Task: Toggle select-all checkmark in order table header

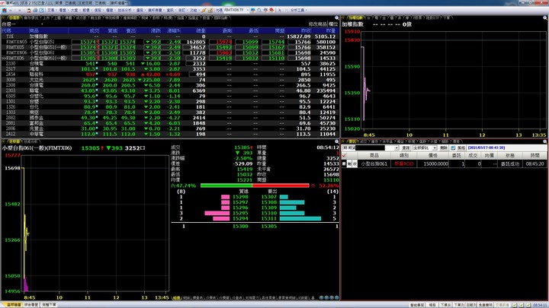Action: pos(344,156)
